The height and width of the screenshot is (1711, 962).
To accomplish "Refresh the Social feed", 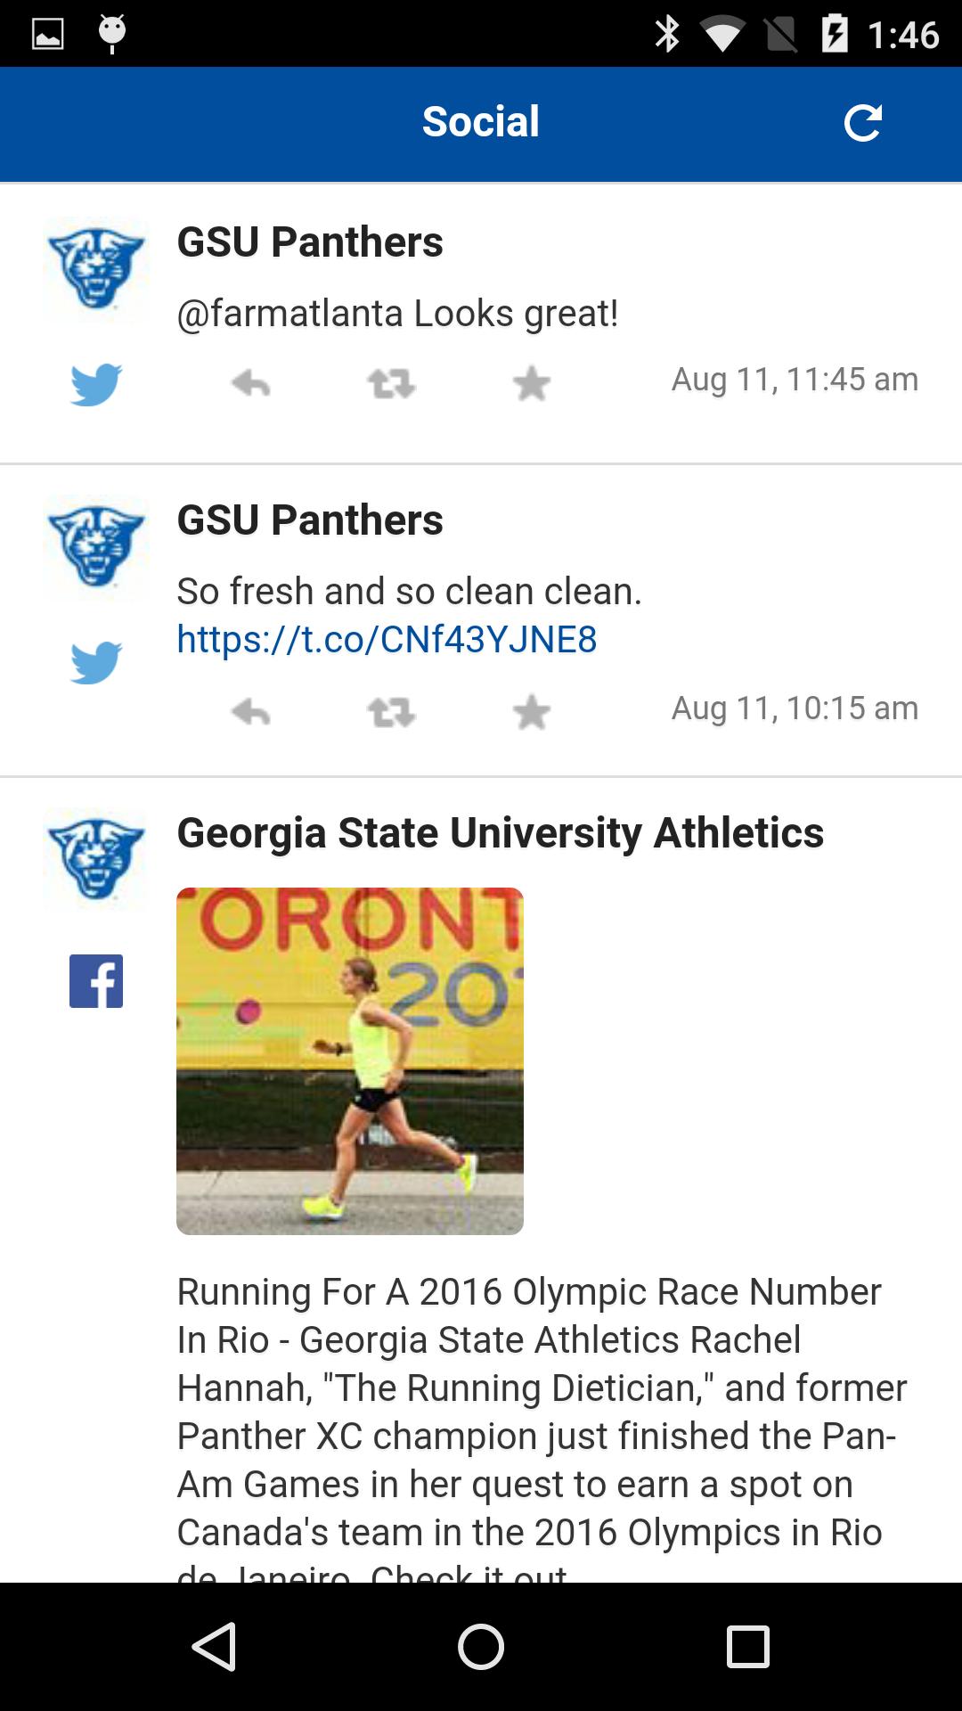I will coord(862,123).
